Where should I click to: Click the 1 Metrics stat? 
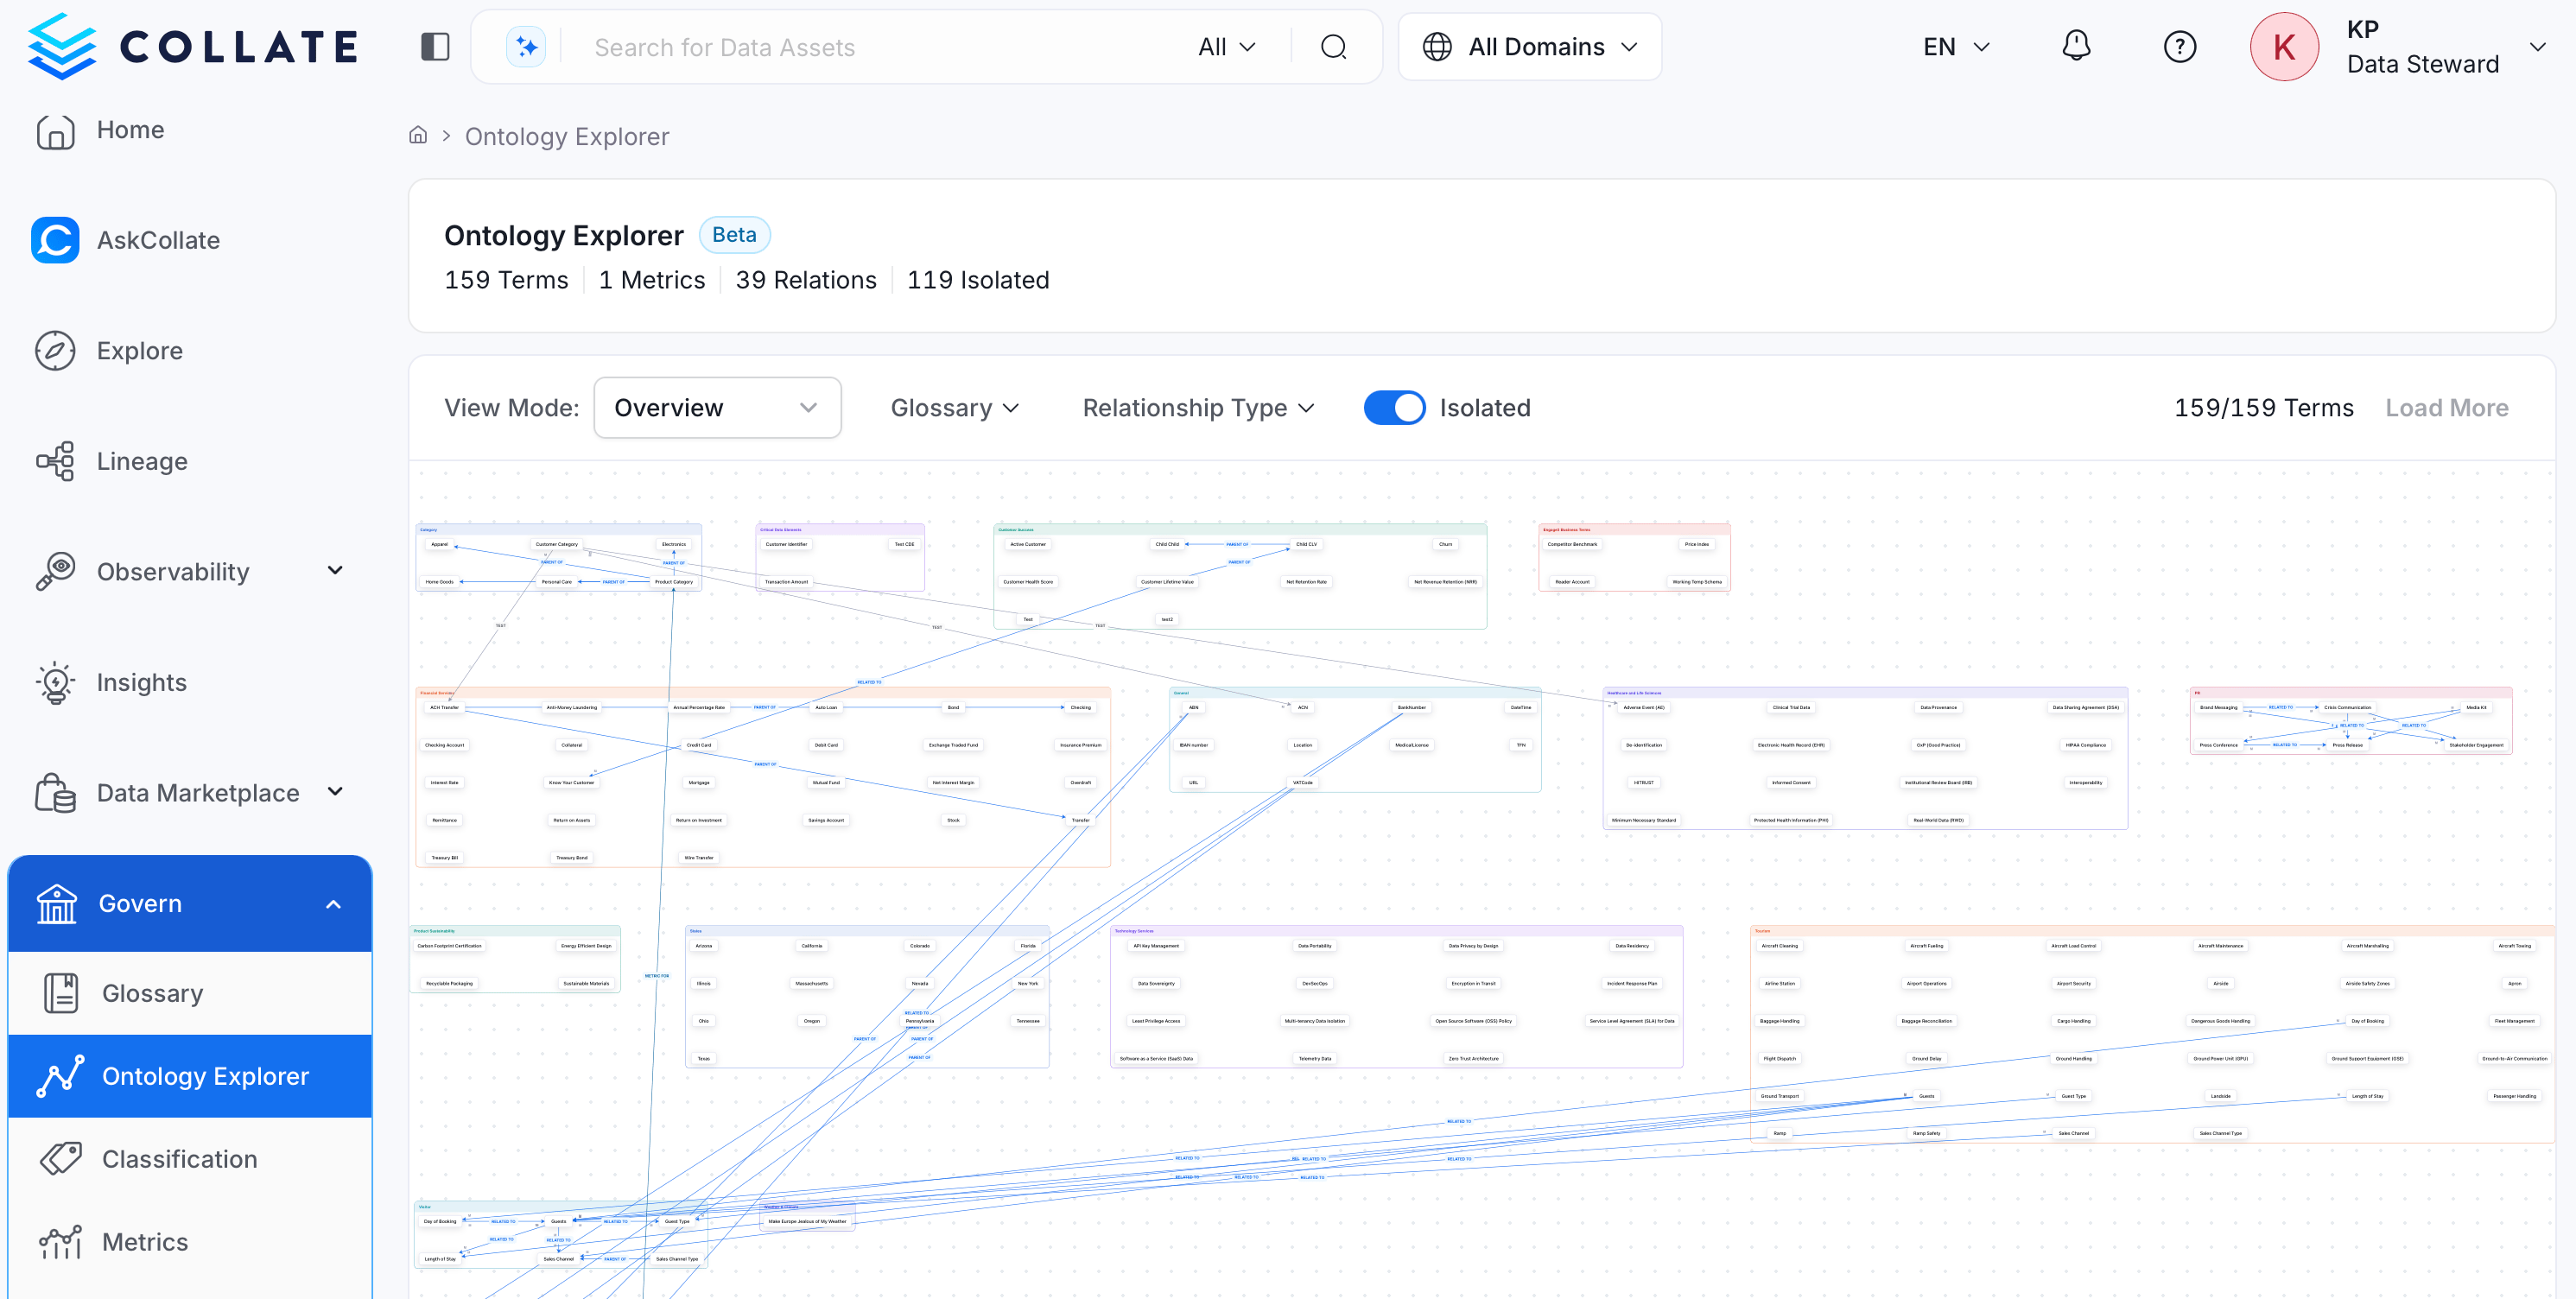pyautogui.click(x=652, y=280)
